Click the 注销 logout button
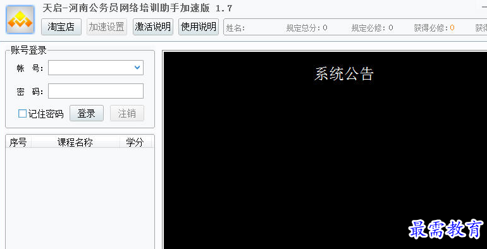 [x=127, y=113]
